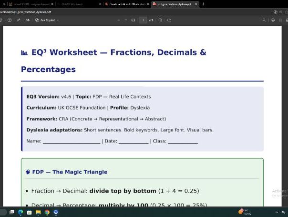288x217 pixels.
Task: Rotate the PDF page
Action: tap(160, 20)
